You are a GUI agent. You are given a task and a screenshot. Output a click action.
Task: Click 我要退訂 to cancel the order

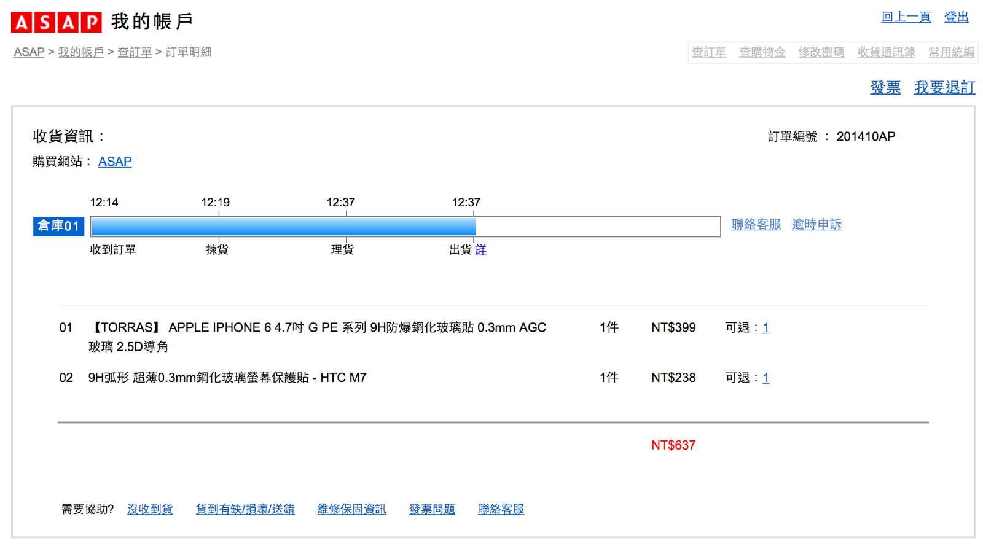click(944, 88)
